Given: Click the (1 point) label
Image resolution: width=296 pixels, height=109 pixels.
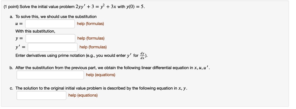Looking at the screenshot, I should click(x=11, y=7).
